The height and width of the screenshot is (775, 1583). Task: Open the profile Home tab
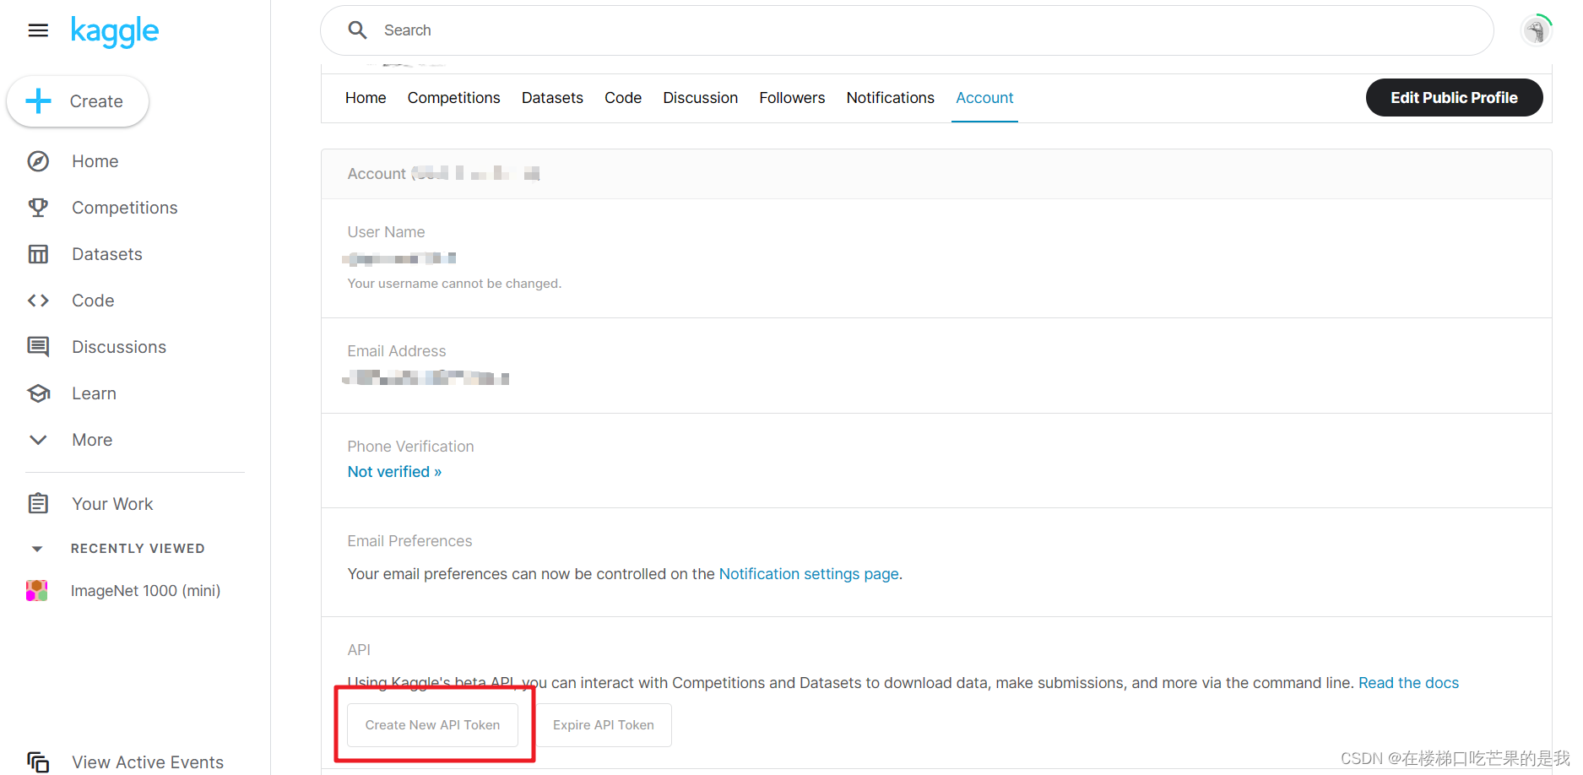click(x=366, y=98)
